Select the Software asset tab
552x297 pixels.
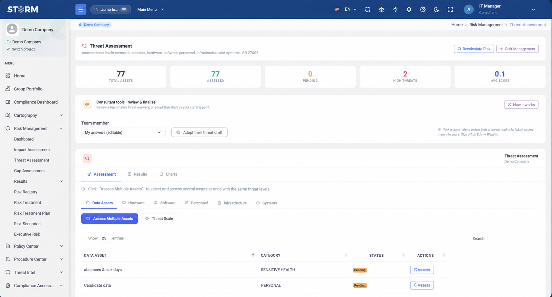tap(165, 203)
